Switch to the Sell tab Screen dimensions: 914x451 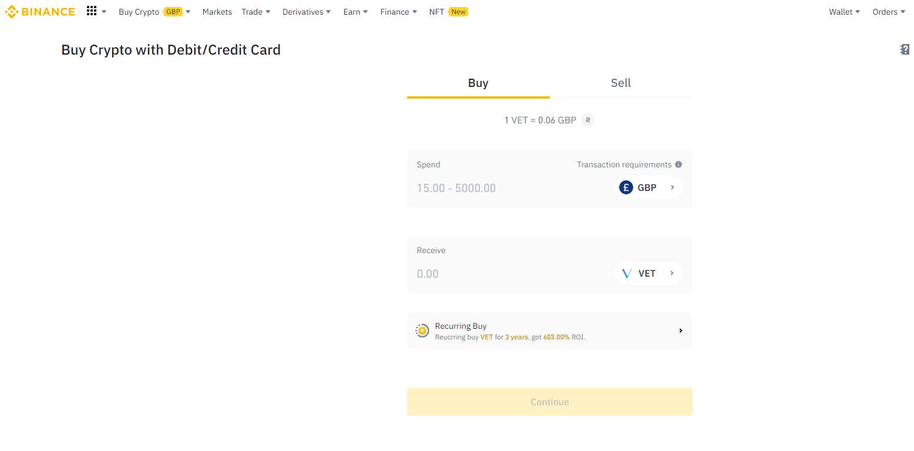pos(621,83)
